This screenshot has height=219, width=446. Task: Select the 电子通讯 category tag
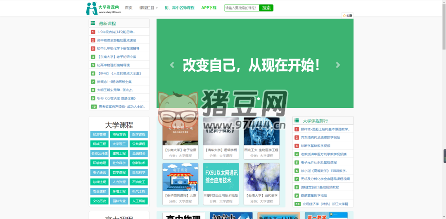pyautogui.click(x=99, y=172)
